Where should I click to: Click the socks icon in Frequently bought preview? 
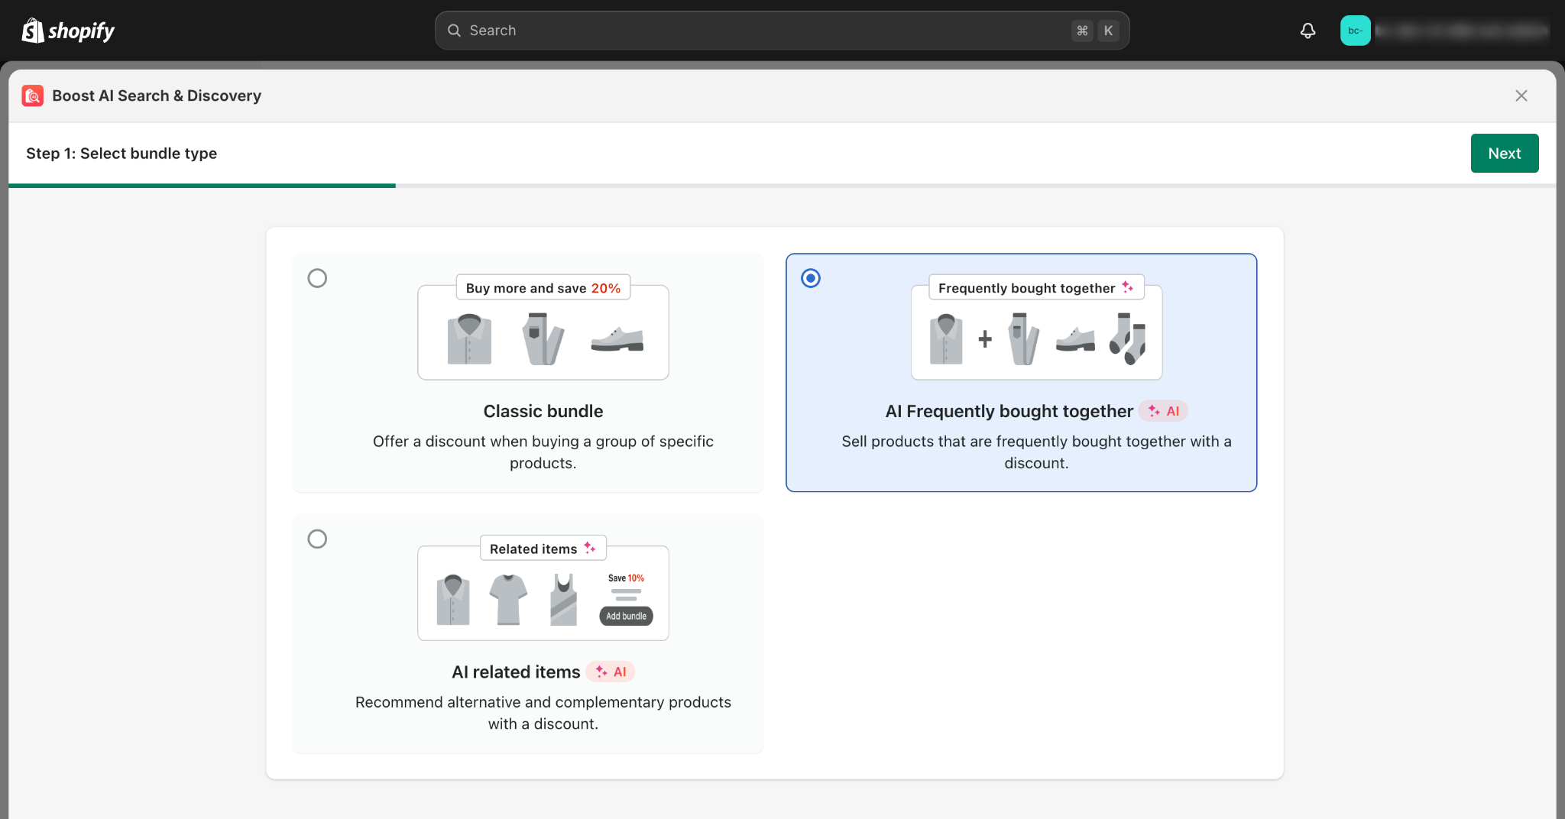1129,338
